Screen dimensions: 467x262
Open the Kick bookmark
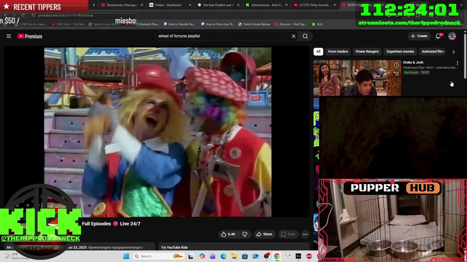click(x=317, y=24)
